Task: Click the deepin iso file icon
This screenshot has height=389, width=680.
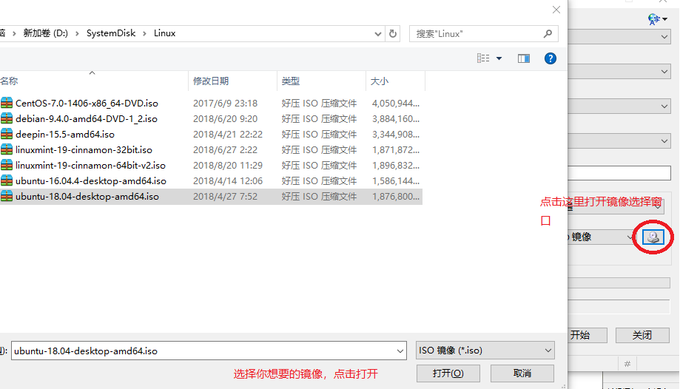Action: point(7,134)
